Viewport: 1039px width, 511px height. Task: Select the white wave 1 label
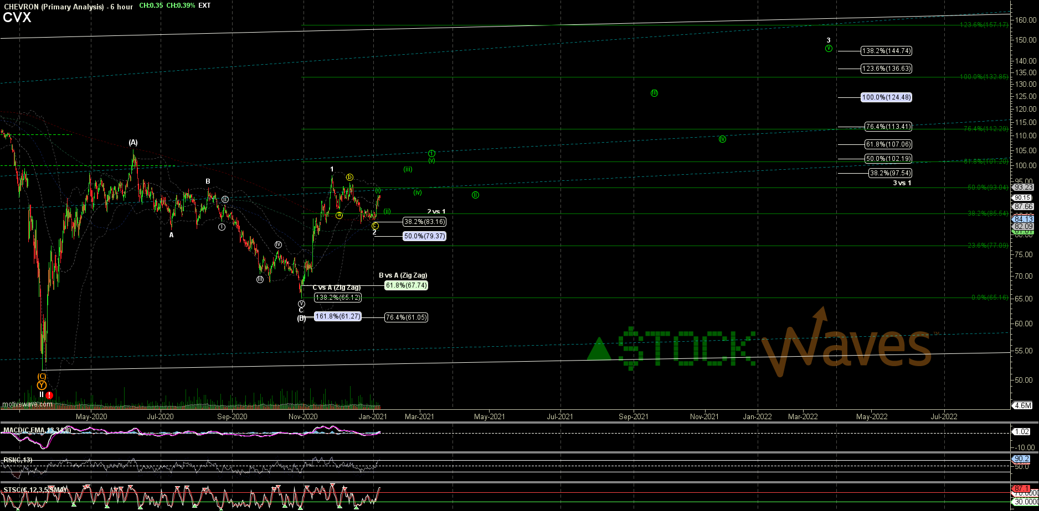click(332, 169)
